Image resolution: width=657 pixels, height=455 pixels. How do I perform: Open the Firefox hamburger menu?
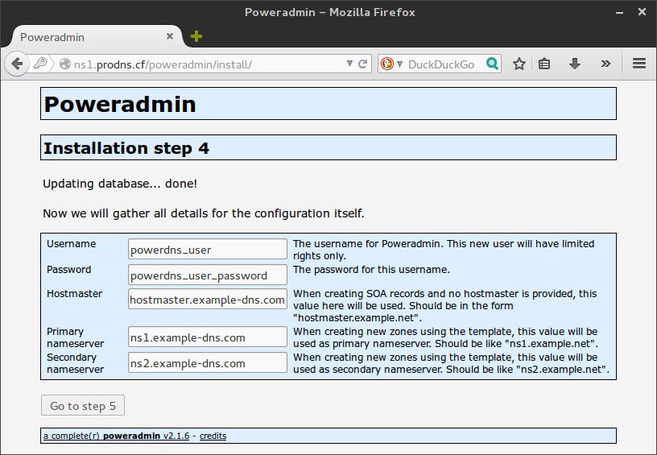[639, 64]
